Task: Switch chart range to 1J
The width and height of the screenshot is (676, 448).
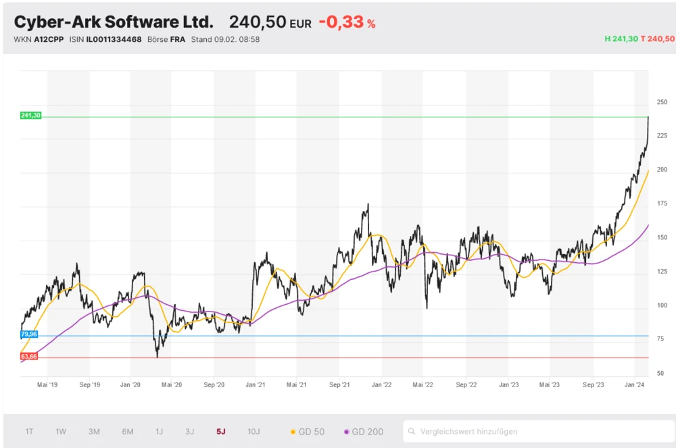Action: pos(160,431)
